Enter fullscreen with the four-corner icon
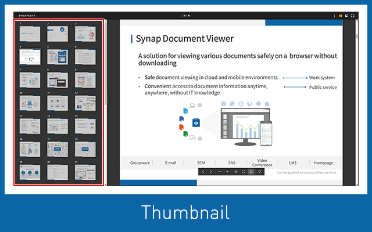 [x=353, y=16]
